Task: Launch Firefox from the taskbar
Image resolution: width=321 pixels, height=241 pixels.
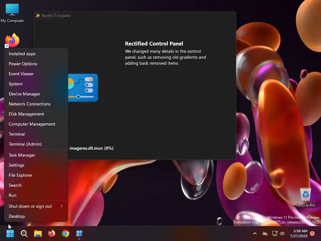Action: pyautogui.click(x=52, y=233)
